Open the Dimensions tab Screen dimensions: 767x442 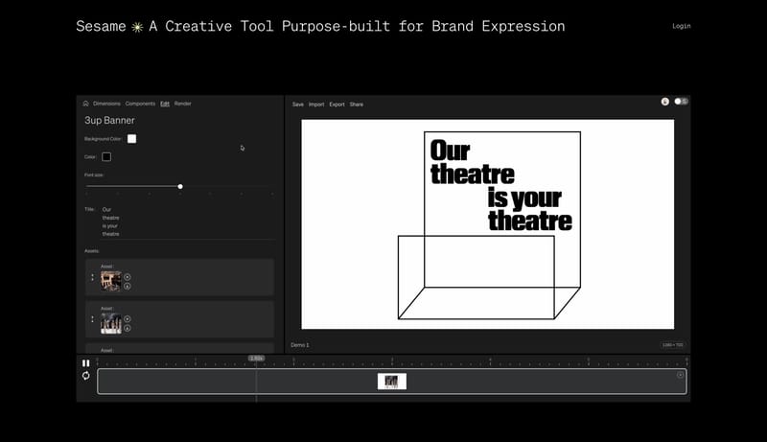106,104
